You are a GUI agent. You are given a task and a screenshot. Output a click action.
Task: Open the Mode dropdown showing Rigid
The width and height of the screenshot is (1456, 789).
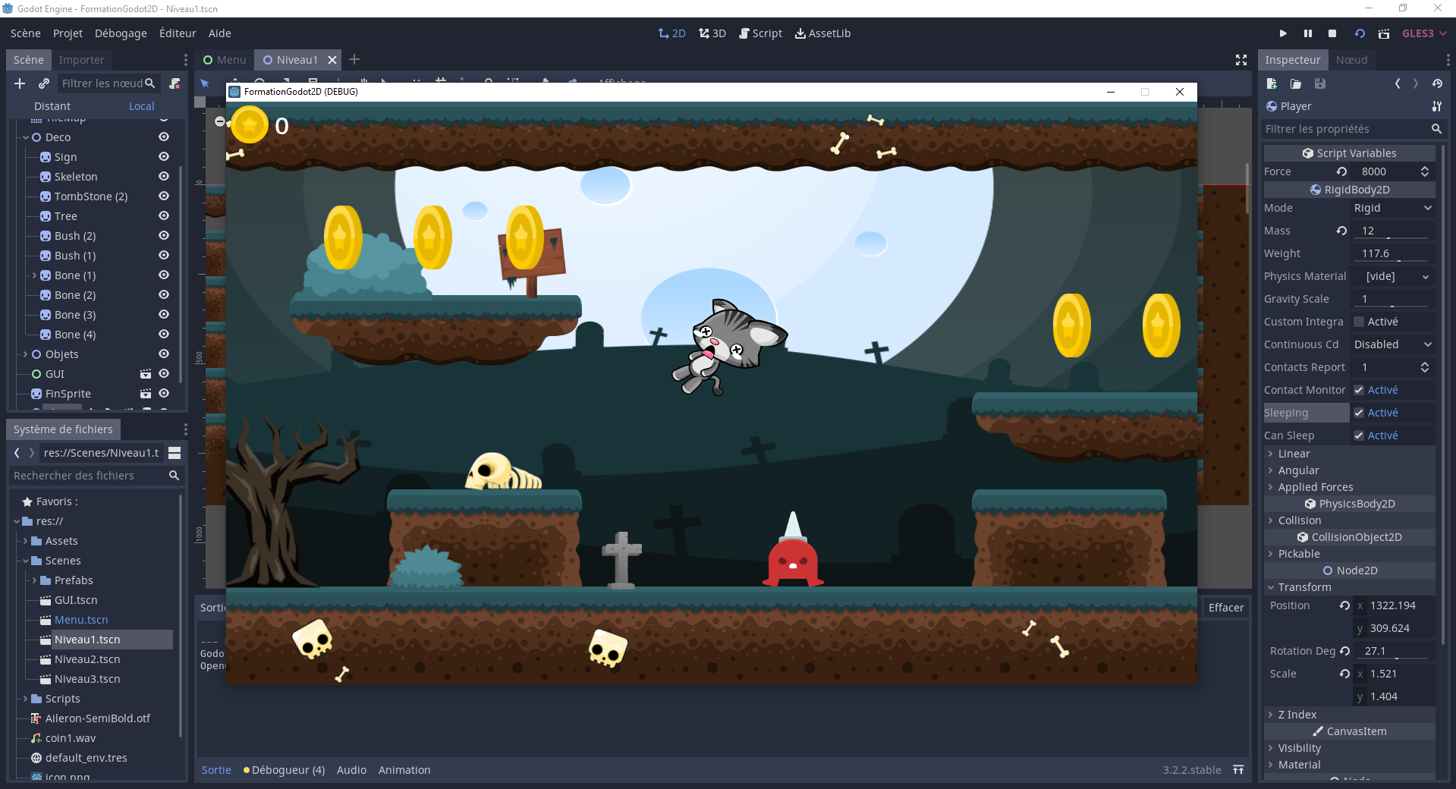(1392, 208)
